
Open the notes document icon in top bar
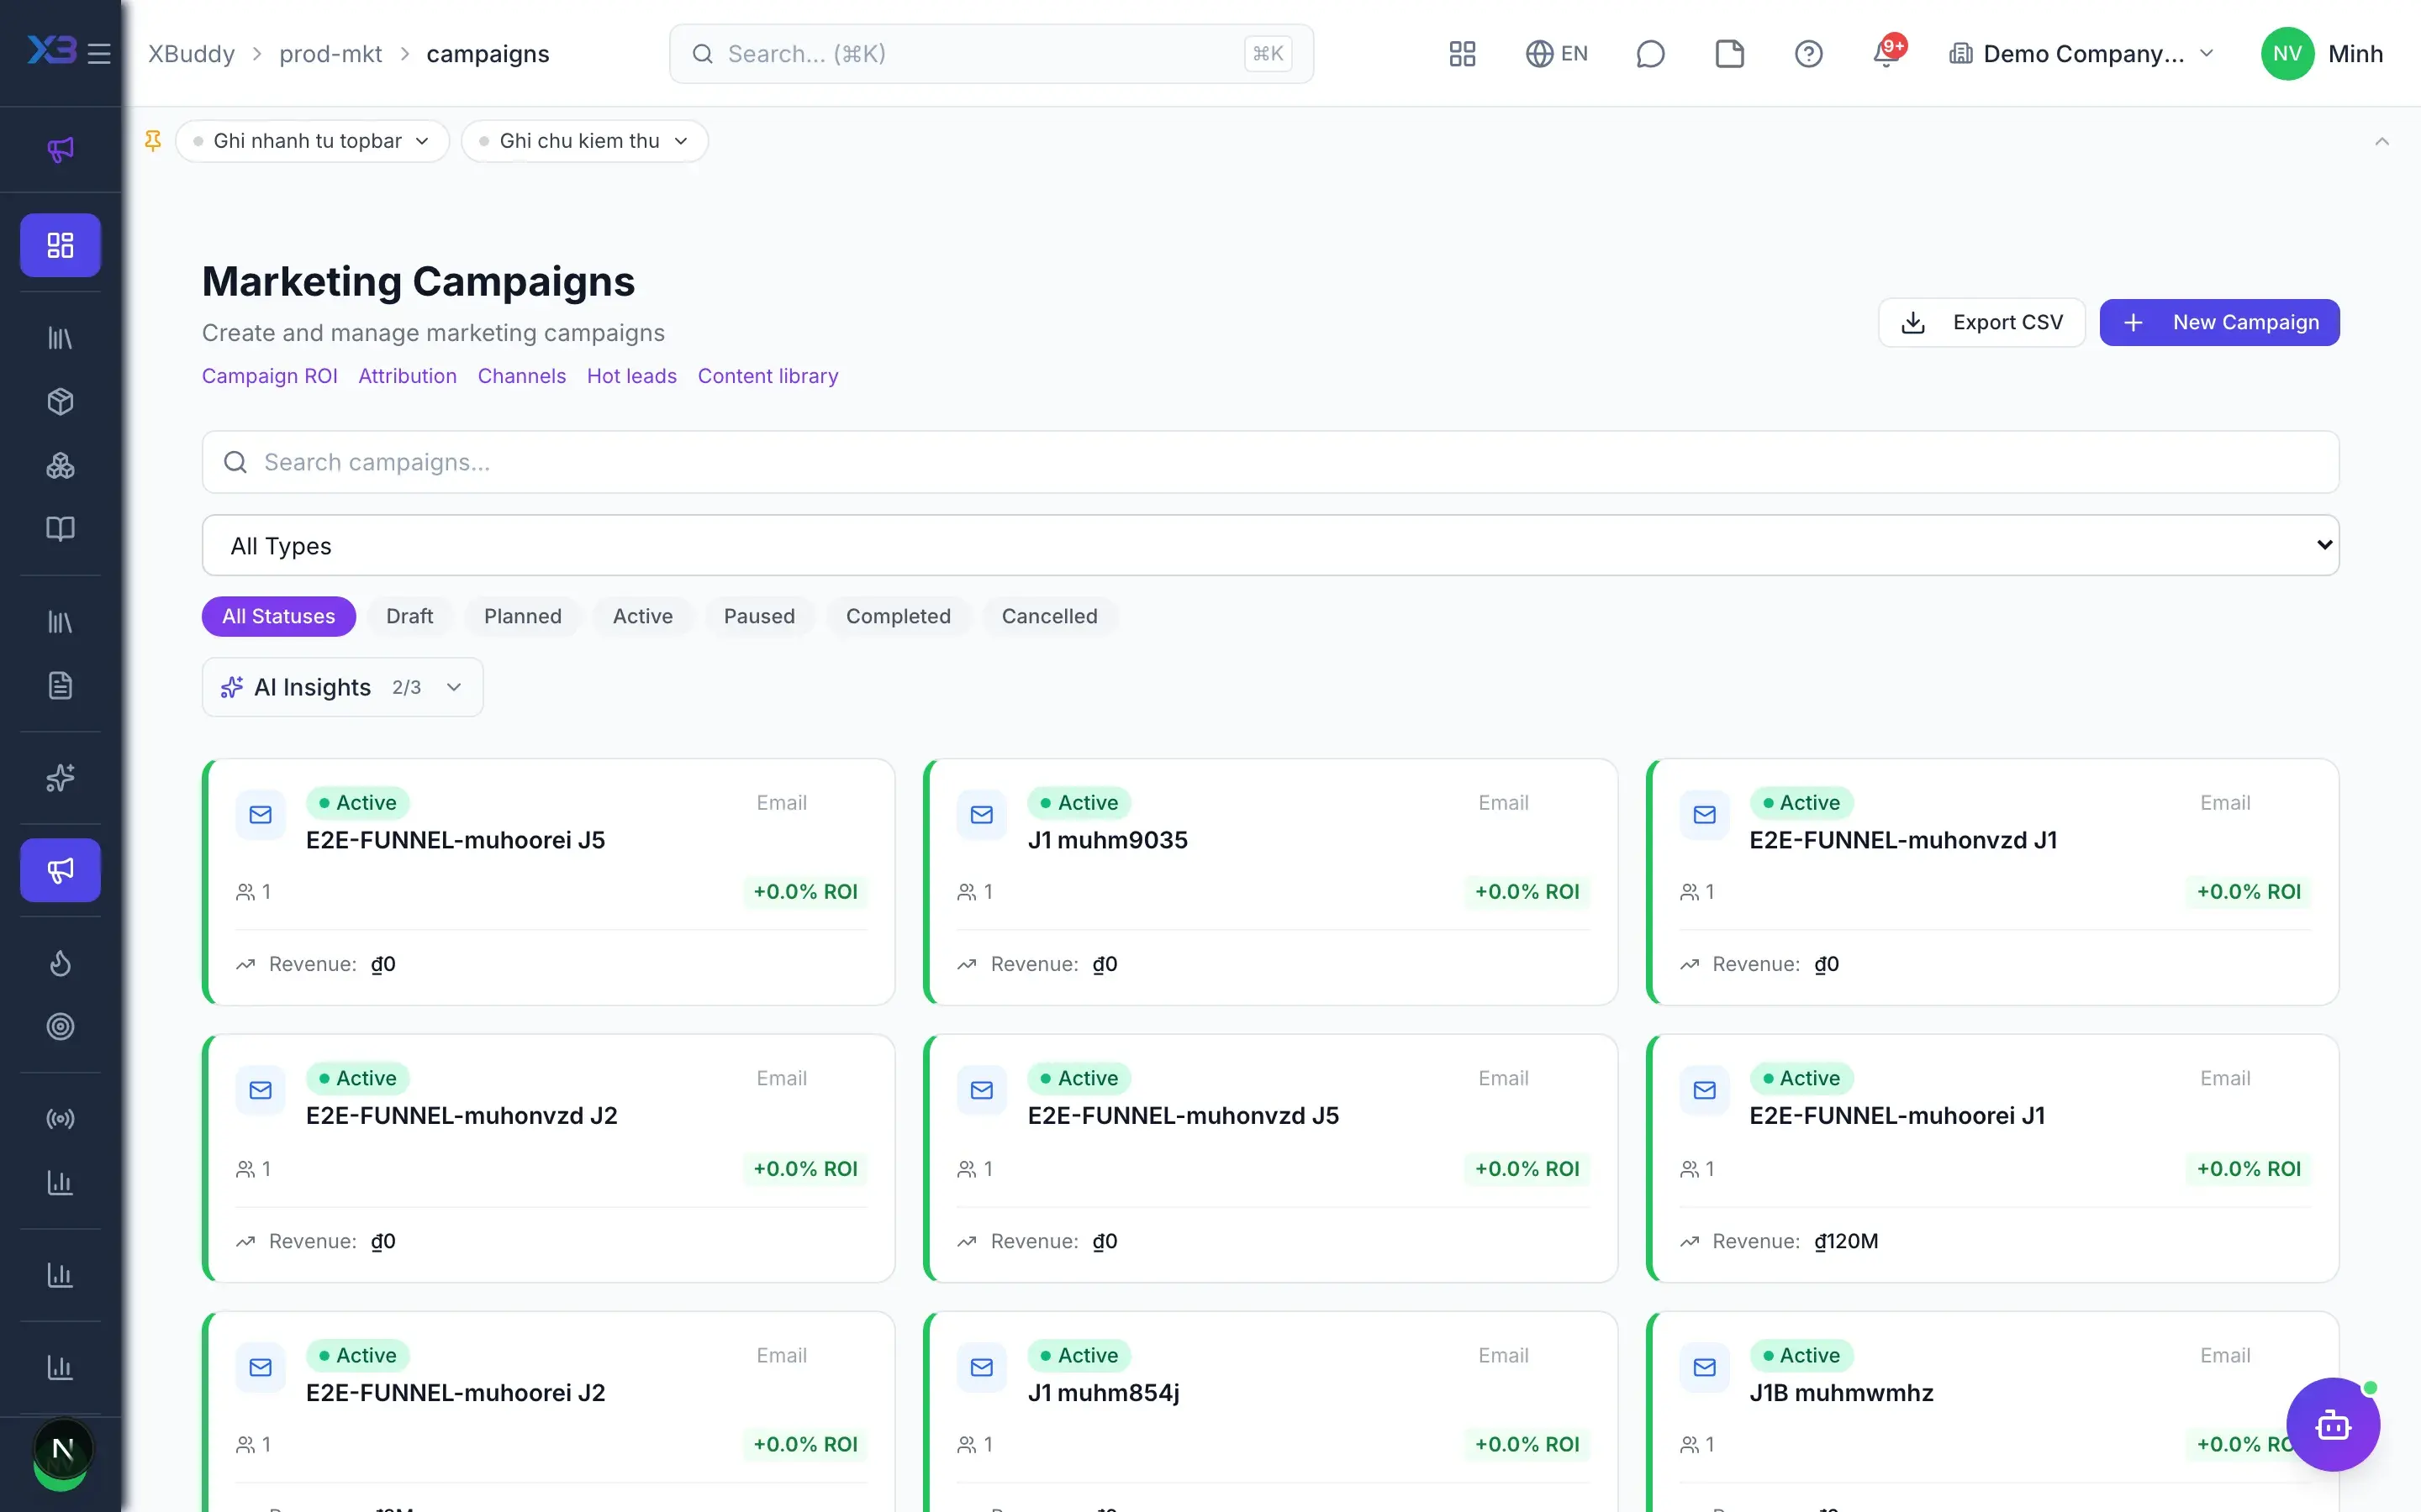[1728, 54]
